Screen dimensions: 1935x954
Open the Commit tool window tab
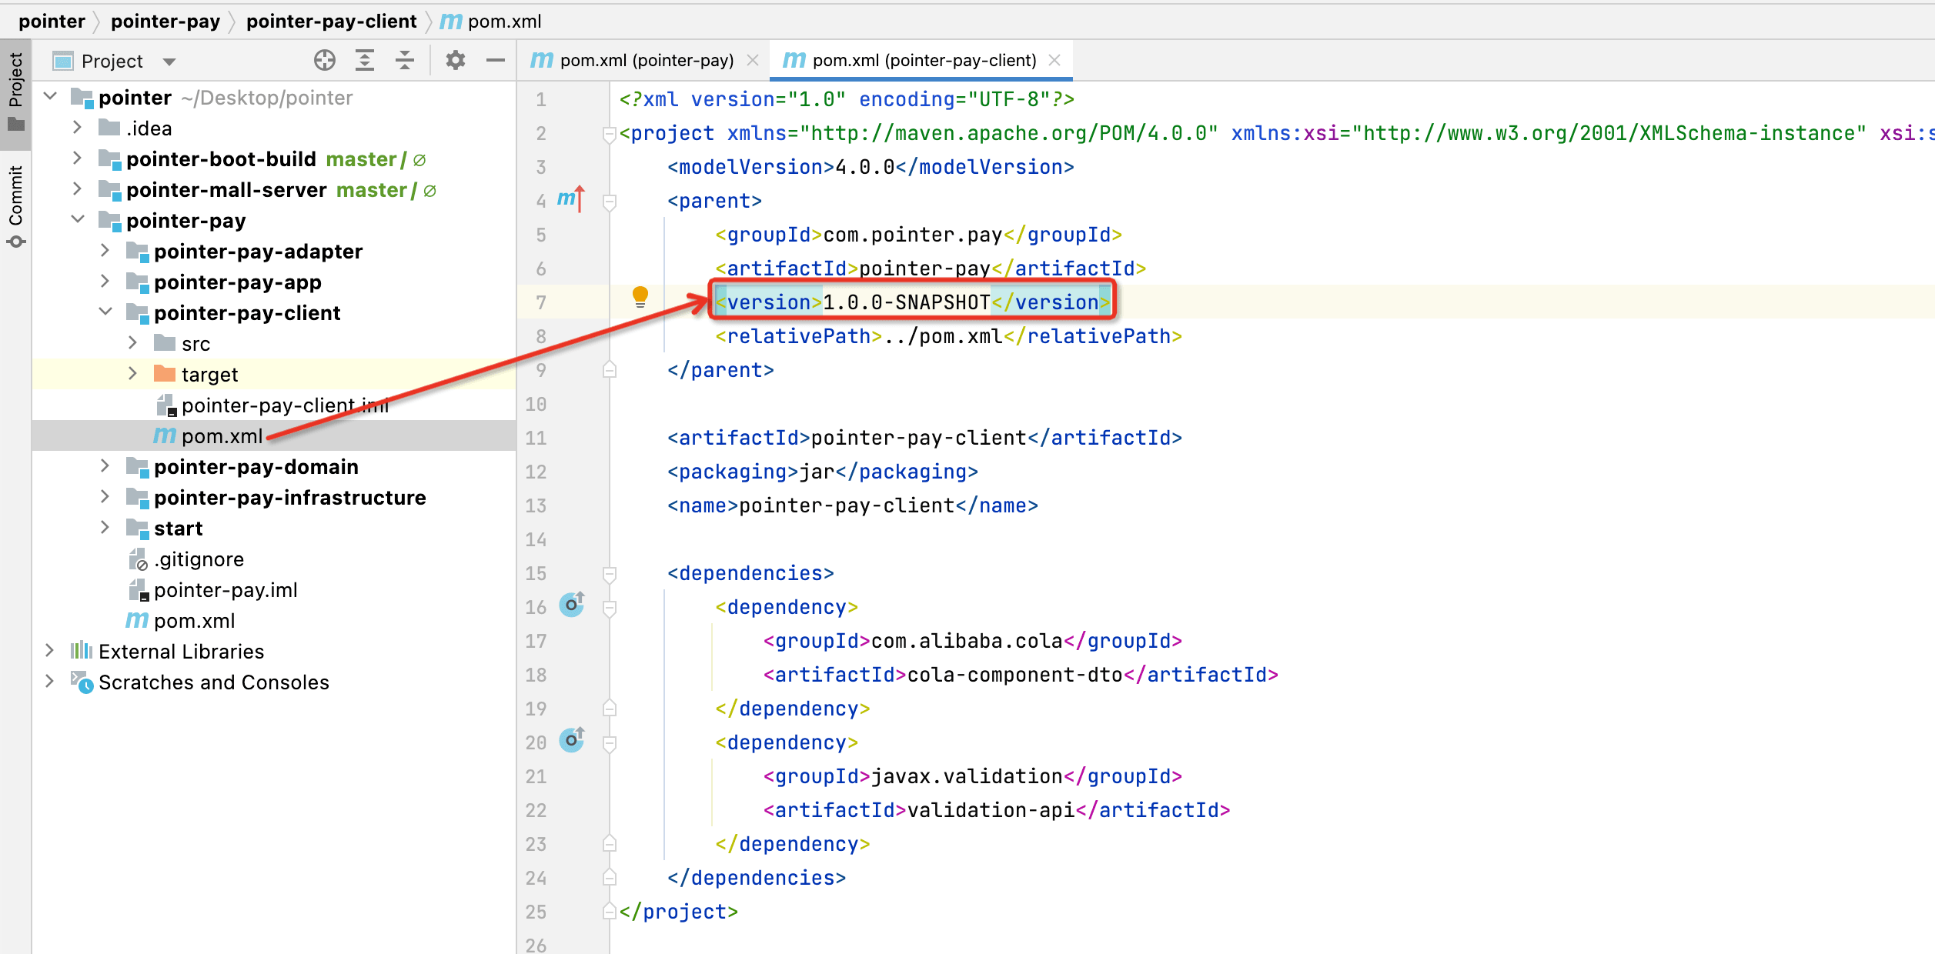(x=15, y=203)
